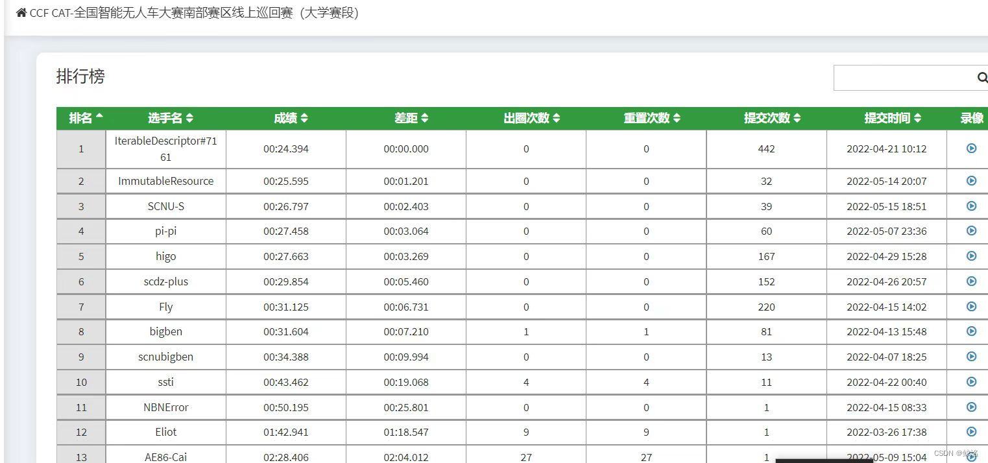
Task: Play the recording for higo
Action: (971, 255)
